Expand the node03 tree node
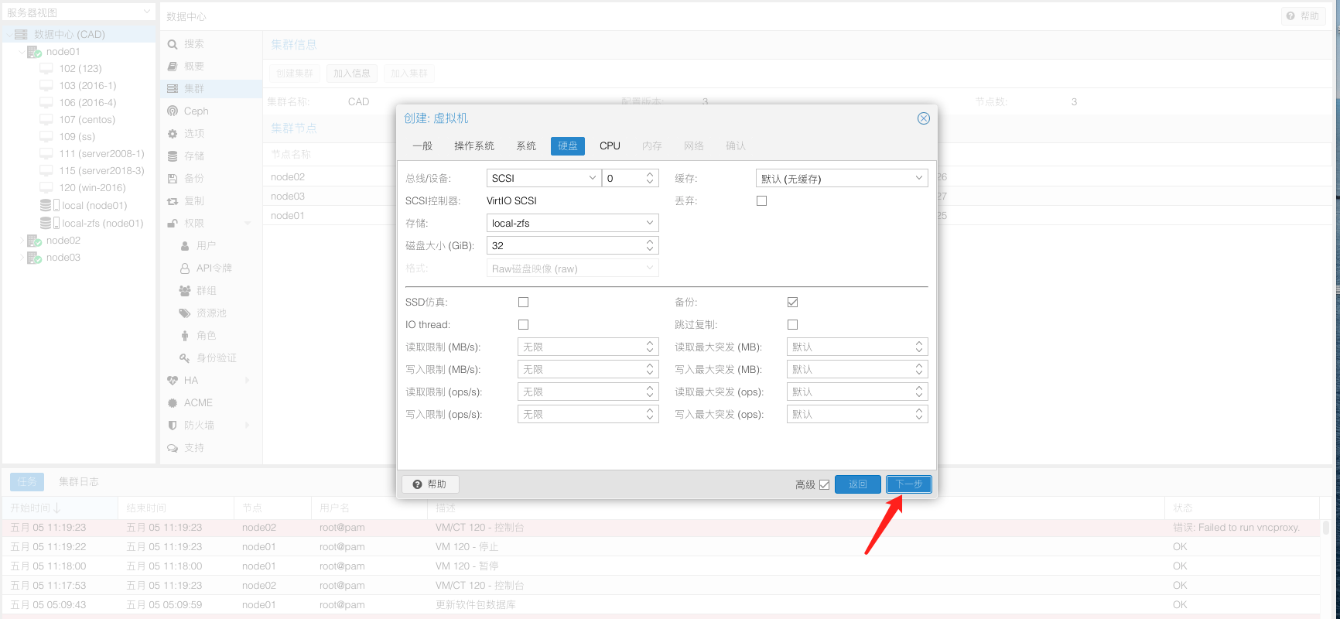 coord(22,258)
